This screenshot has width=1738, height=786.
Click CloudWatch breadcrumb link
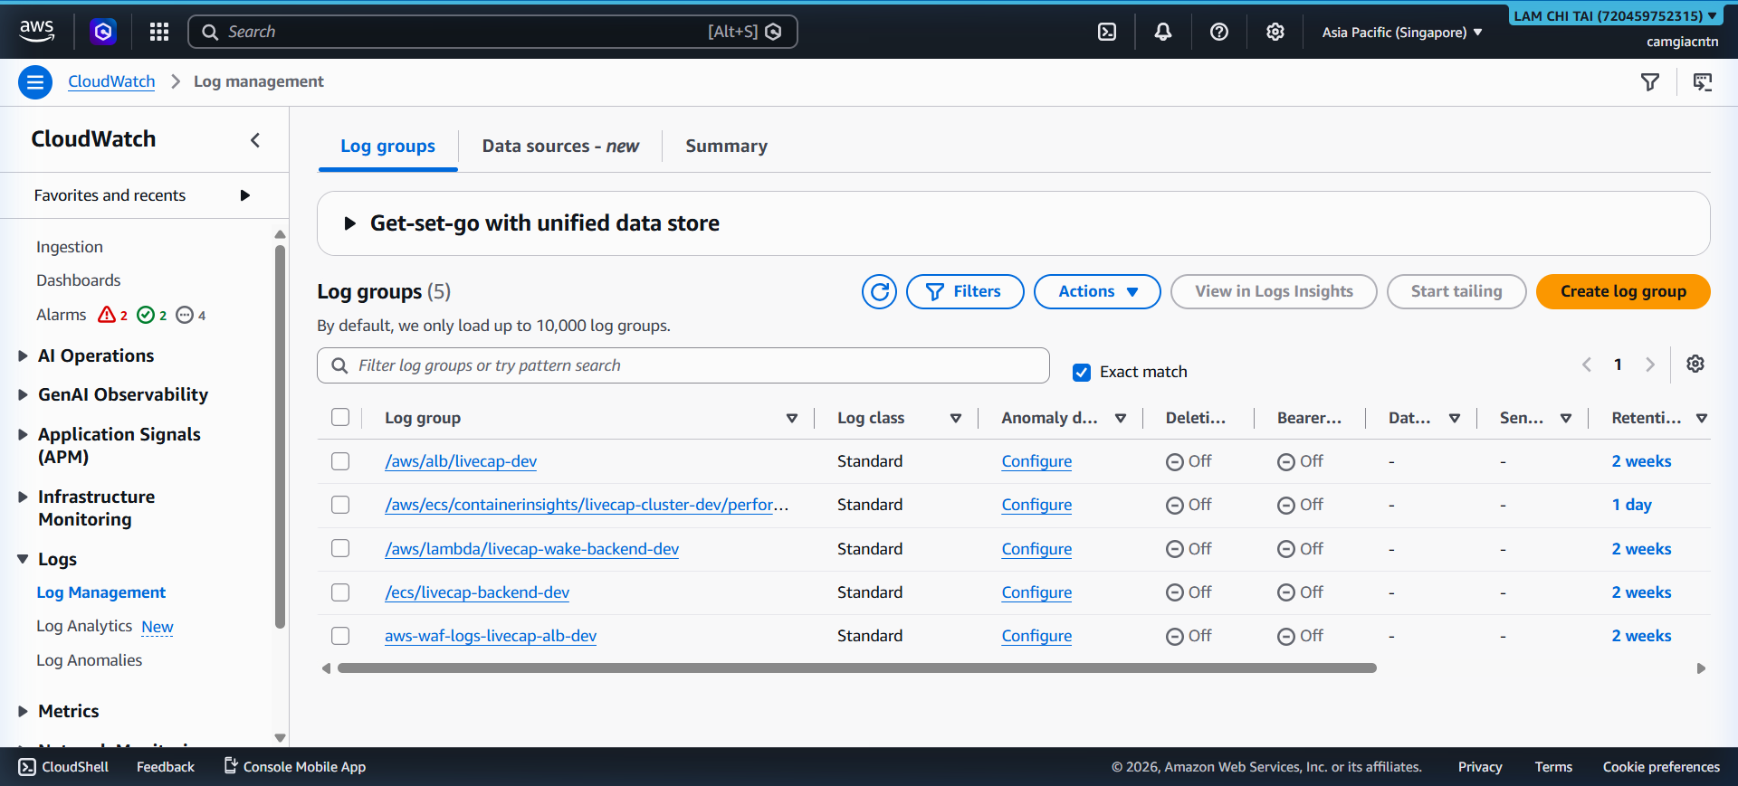(111, 81)
